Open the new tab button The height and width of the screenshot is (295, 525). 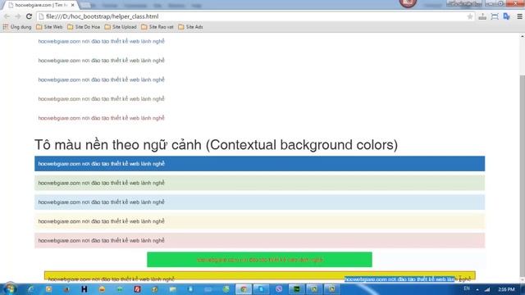[85, 6]
